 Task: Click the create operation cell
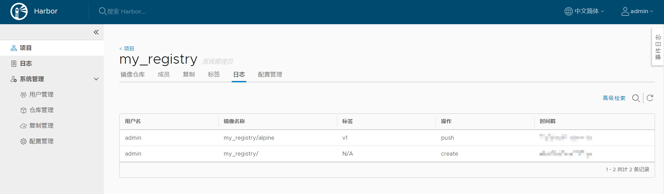click(x=450, y=154)
